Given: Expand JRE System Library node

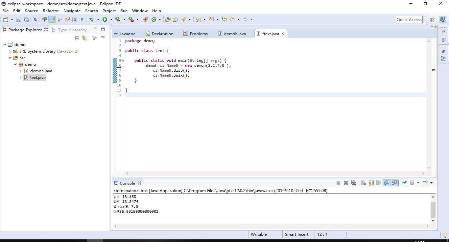Looking at the screenshot, I should pos(10,51).
